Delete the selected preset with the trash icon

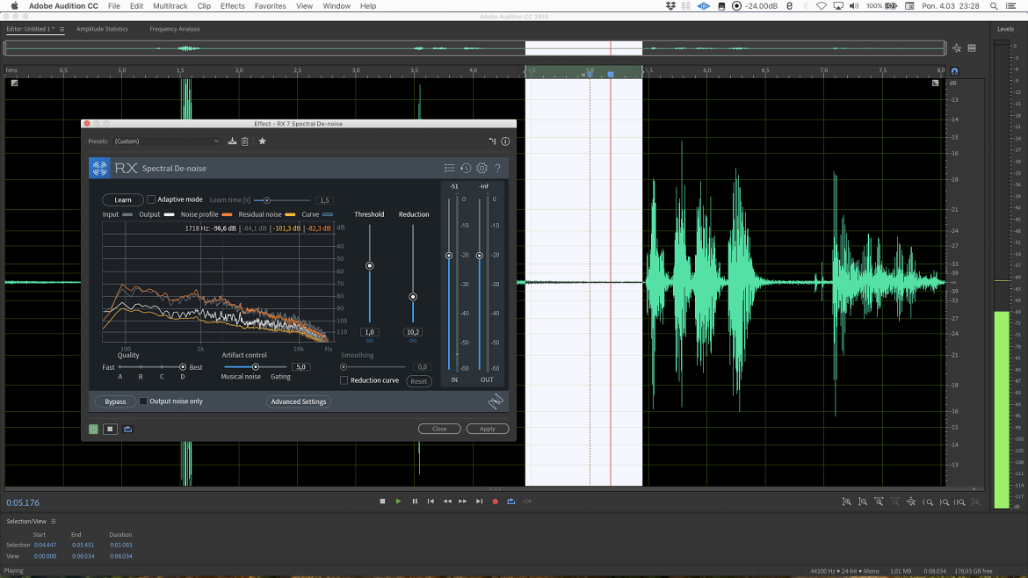pos(244,141)
